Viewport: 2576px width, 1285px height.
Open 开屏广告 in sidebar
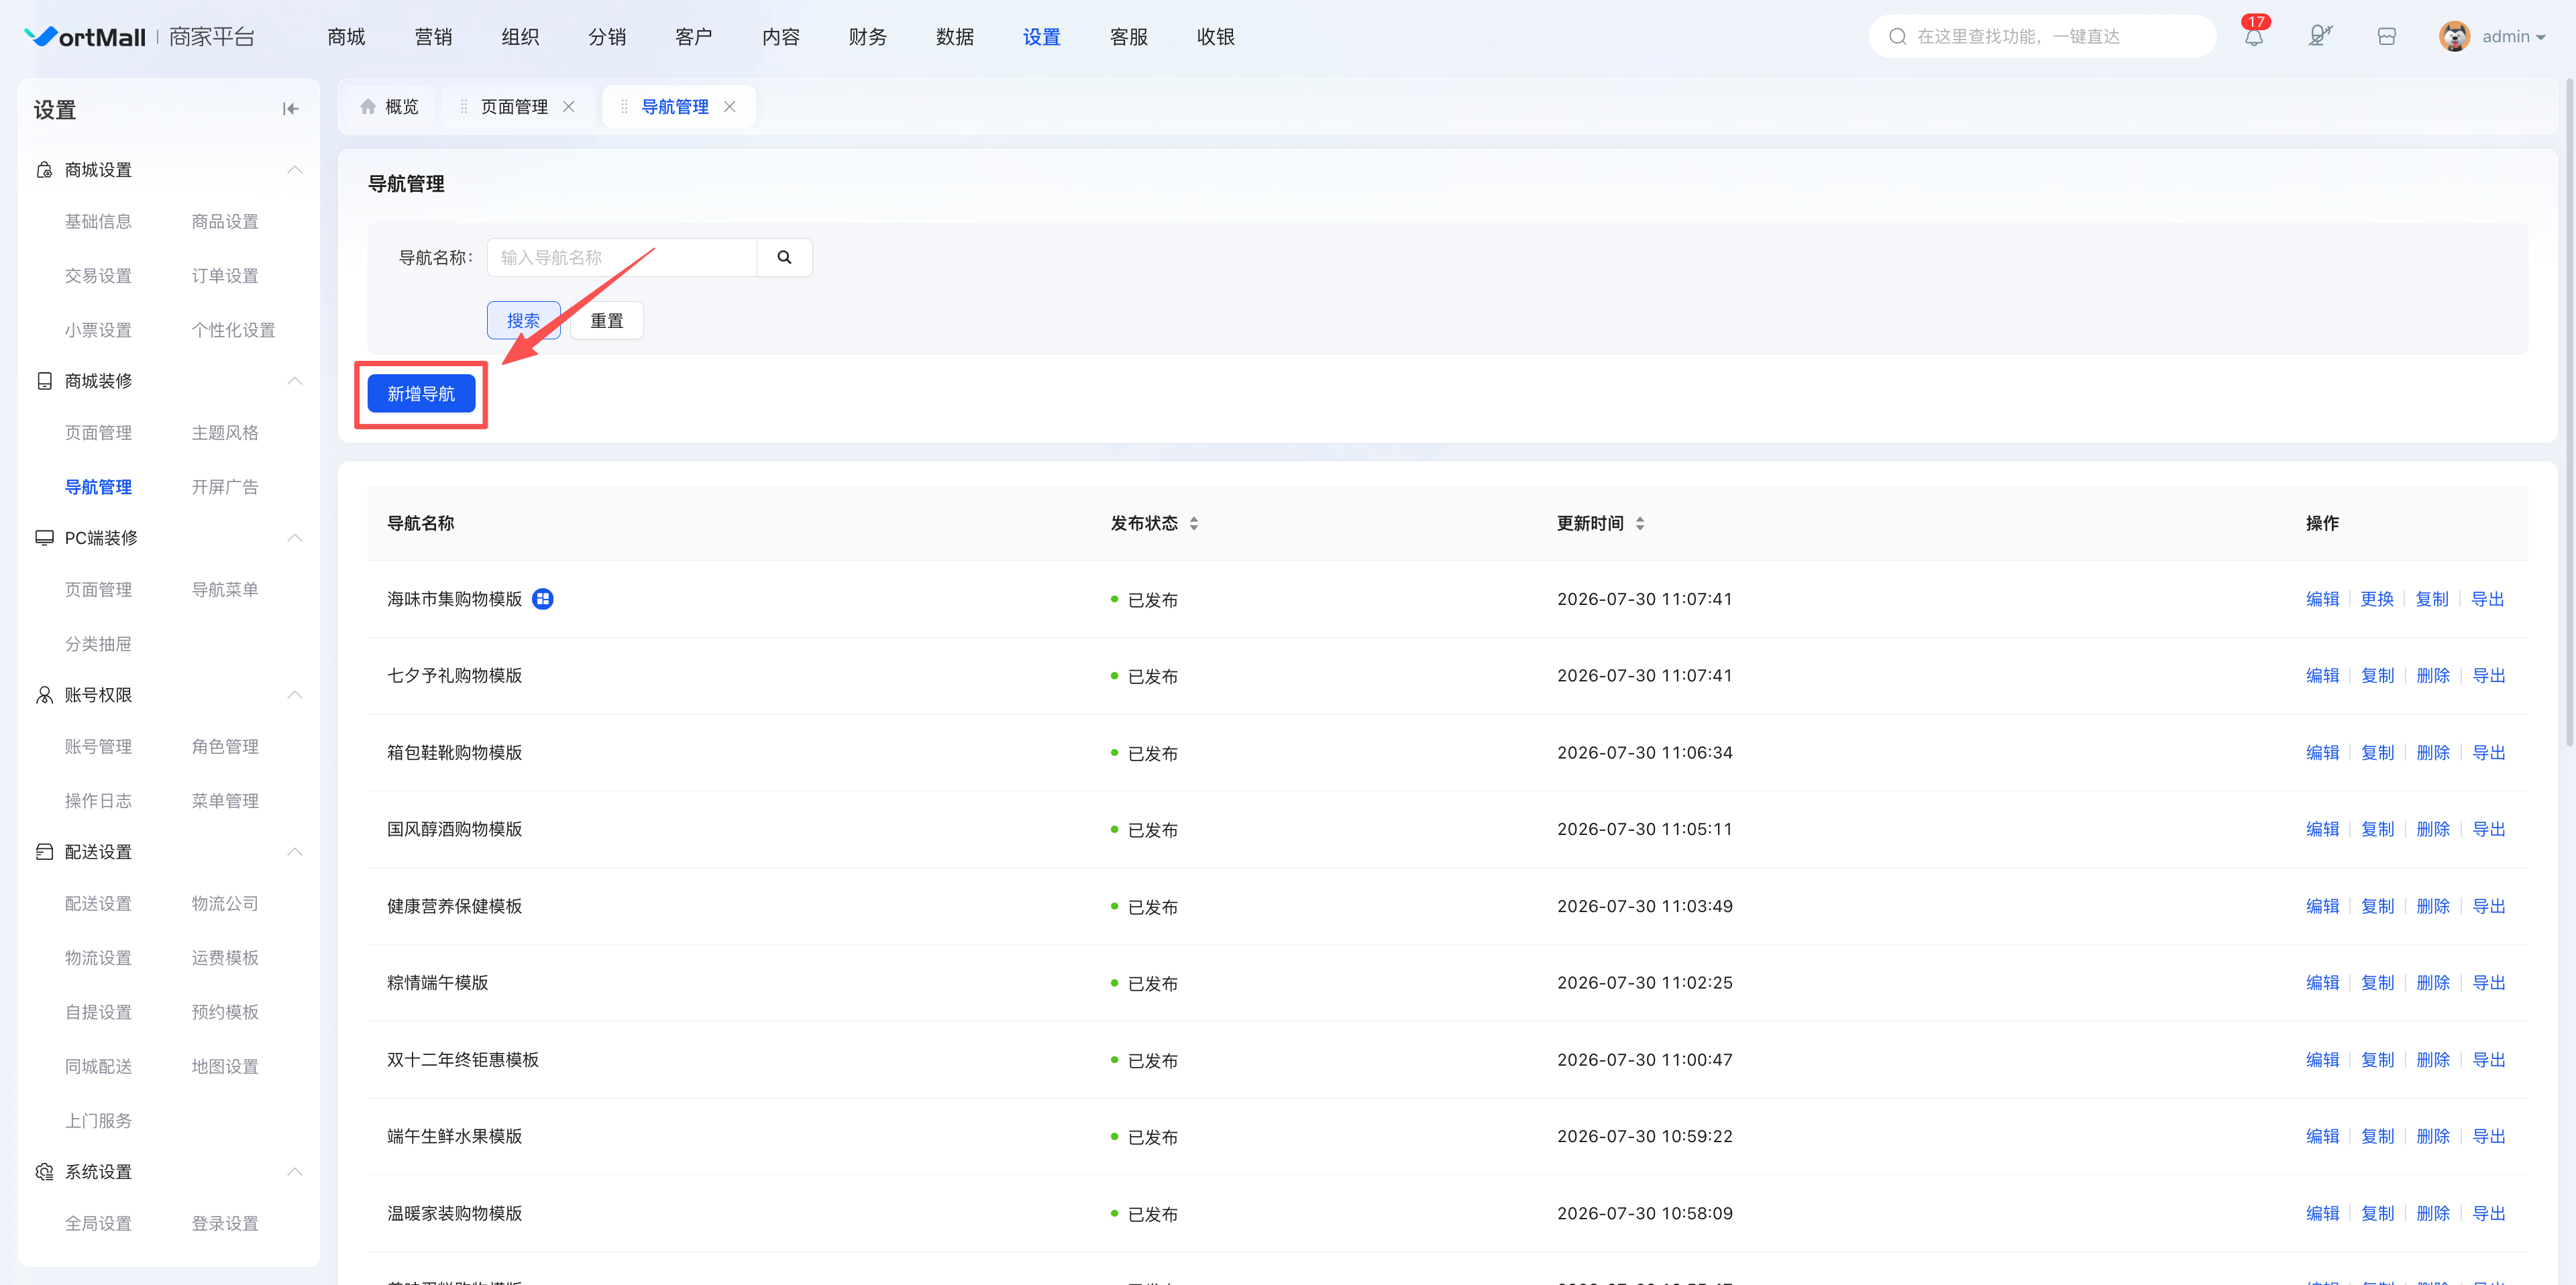(x=225, y=487)
